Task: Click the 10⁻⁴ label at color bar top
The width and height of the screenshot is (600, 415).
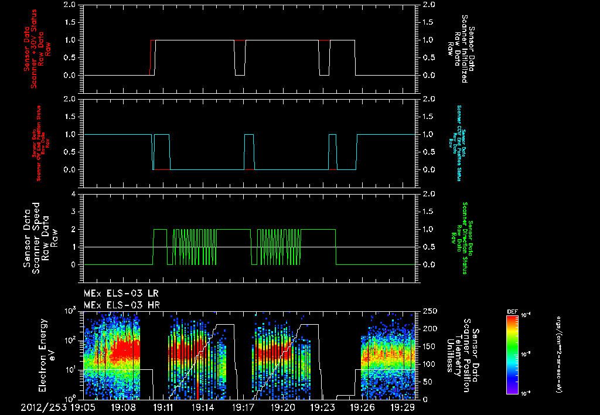Action: [526, 315]
